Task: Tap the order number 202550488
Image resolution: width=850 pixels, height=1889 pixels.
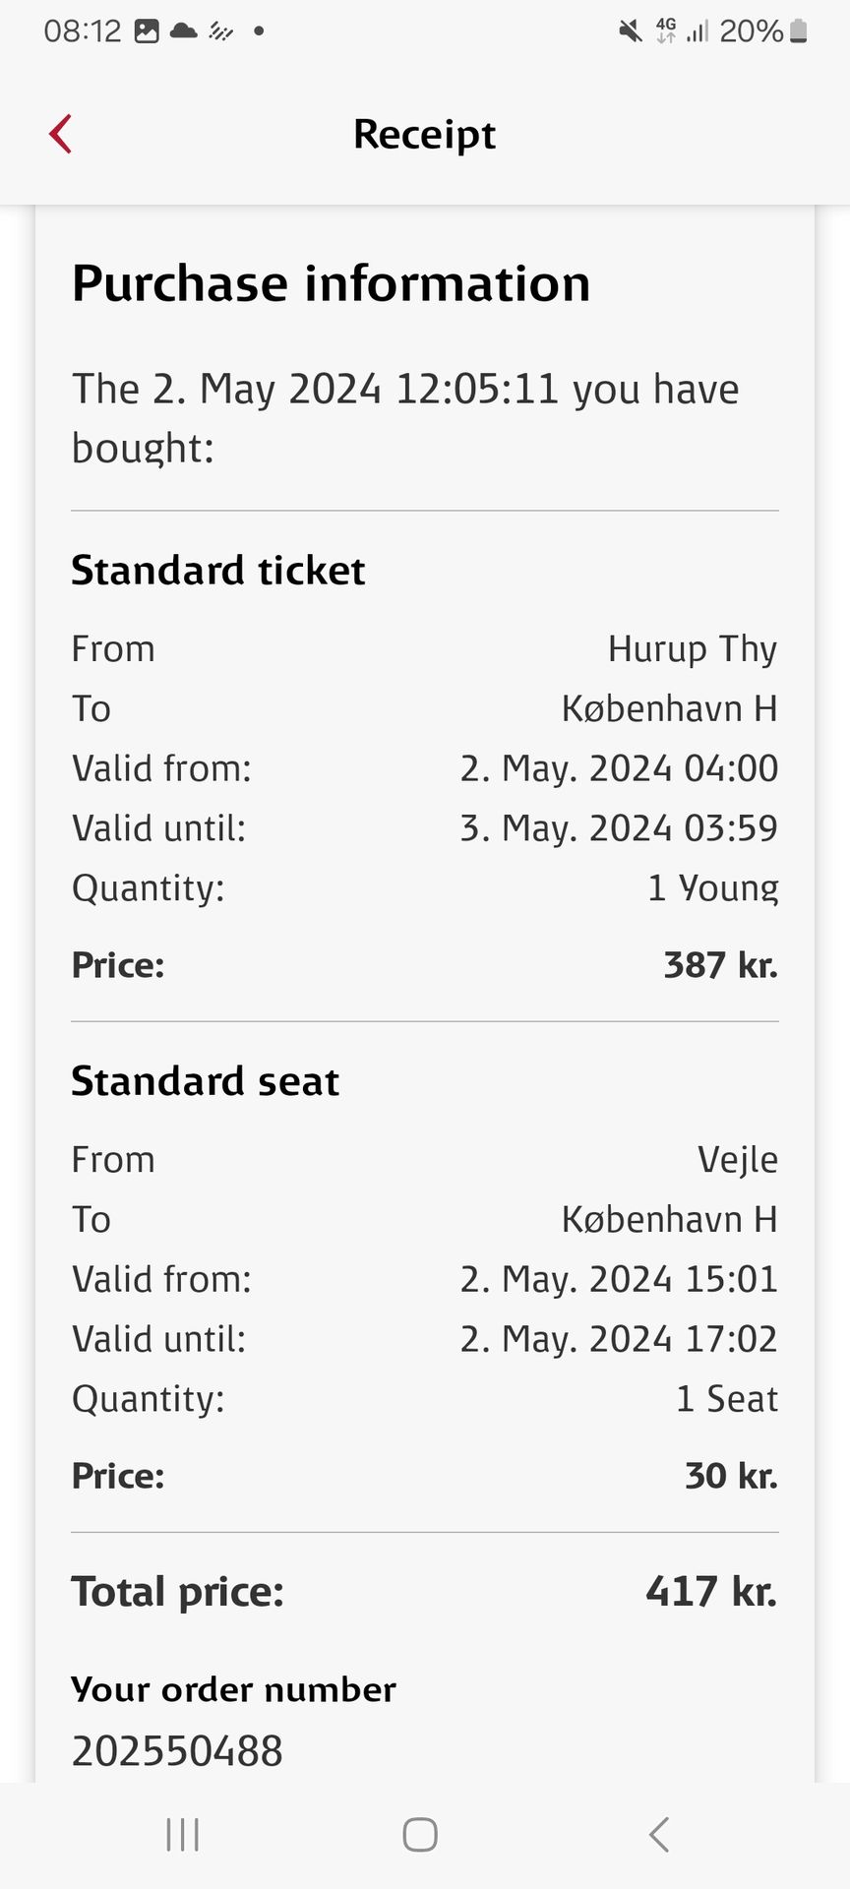Action: point(177,1751)
